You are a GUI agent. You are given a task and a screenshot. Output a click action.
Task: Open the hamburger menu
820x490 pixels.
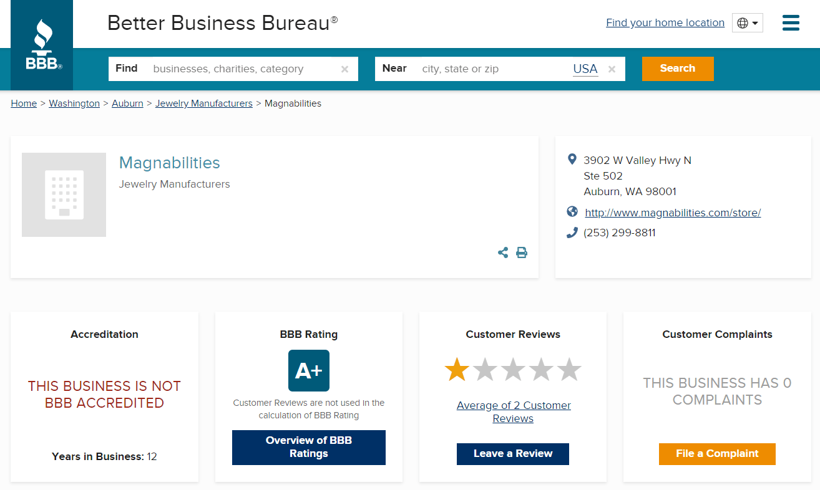pyautogui.click(x=791, y=23)
